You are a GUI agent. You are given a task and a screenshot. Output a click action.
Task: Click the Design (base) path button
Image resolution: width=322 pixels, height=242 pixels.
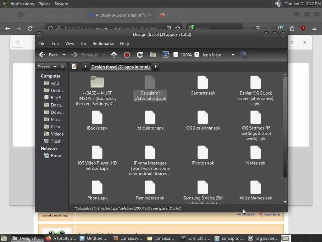[120, 67]
